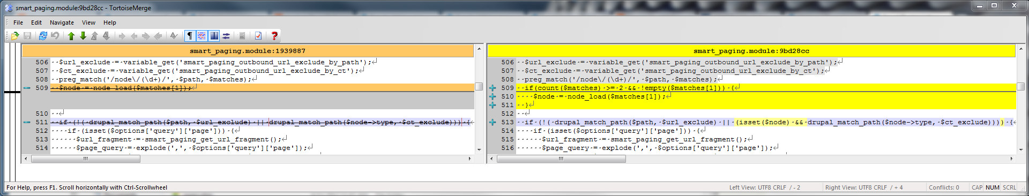
Task: Use the first gray right-arrow block button
Action: click(122, 36)
